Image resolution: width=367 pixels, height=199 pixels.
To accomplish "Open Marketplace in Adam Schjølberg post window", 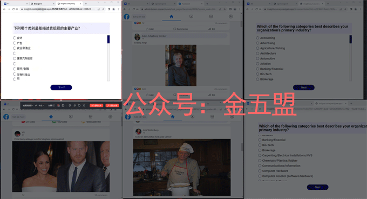I will tap(211, 17).
